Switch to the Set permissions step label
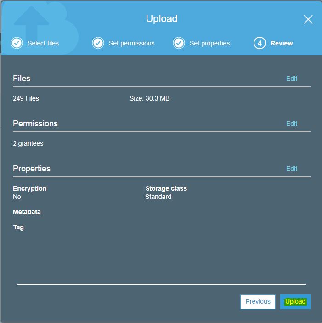The width and height of the screenshot is (322, 323). (x=131, y=43)
